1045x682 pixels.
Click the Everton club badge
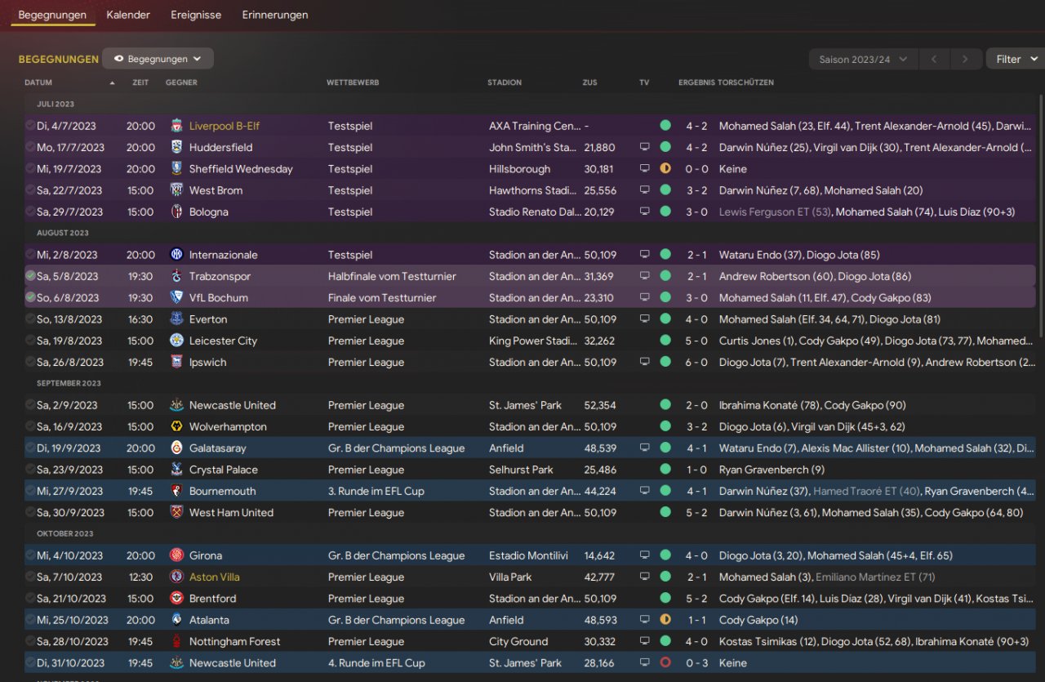coord(176,319)
